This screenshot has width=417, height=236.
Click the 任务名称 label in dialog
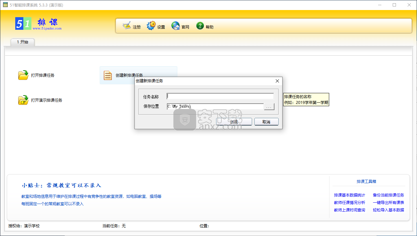coord(151,97)
